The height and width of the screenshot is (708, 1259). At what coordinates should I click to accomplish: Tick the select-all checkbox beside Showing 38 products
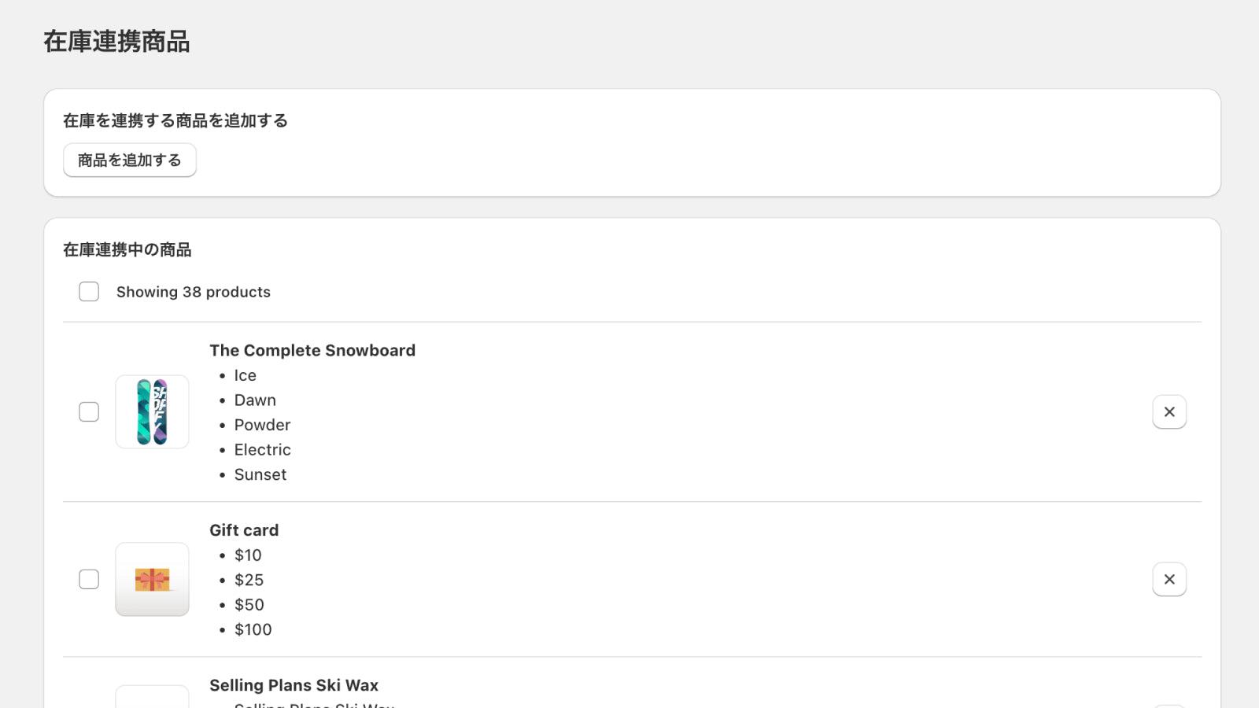coord(89,292)
